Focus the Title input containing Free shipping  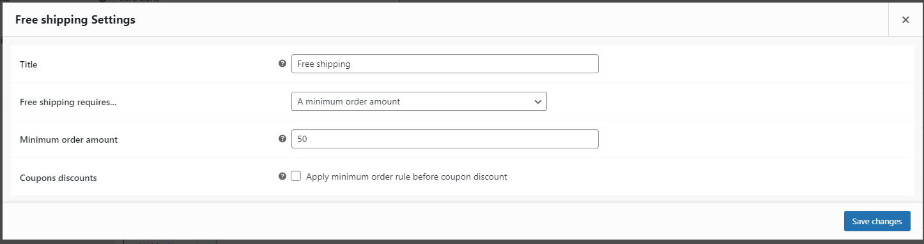[x=445, y=64]
